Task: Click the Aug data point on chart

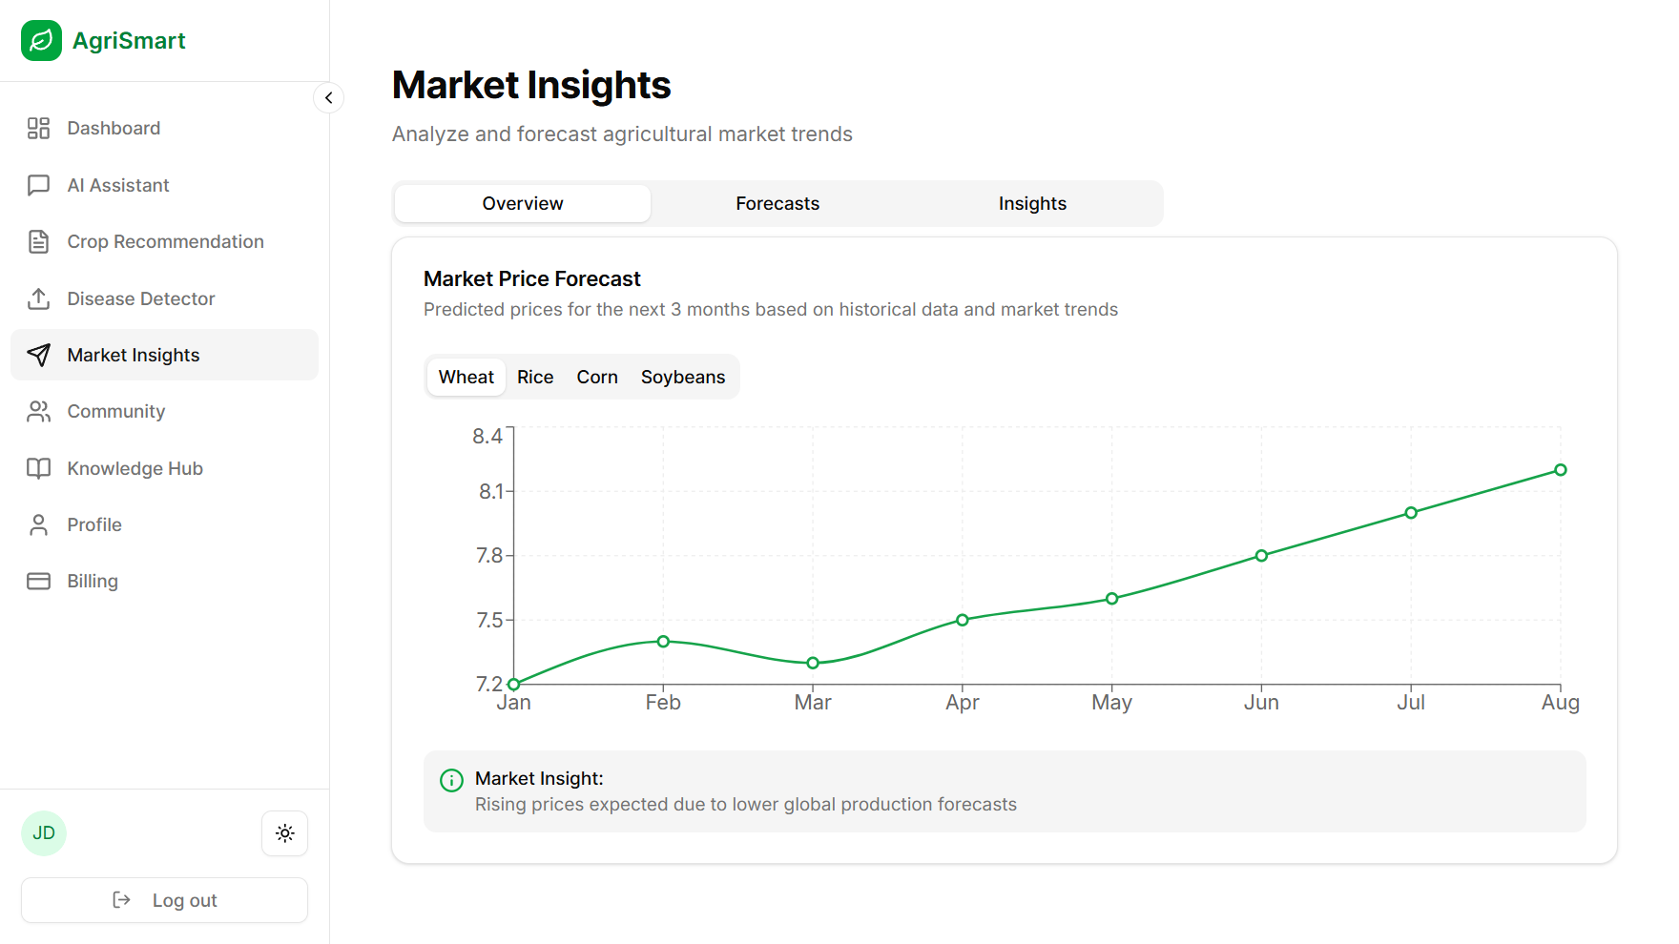Action: click(1561, 470)
